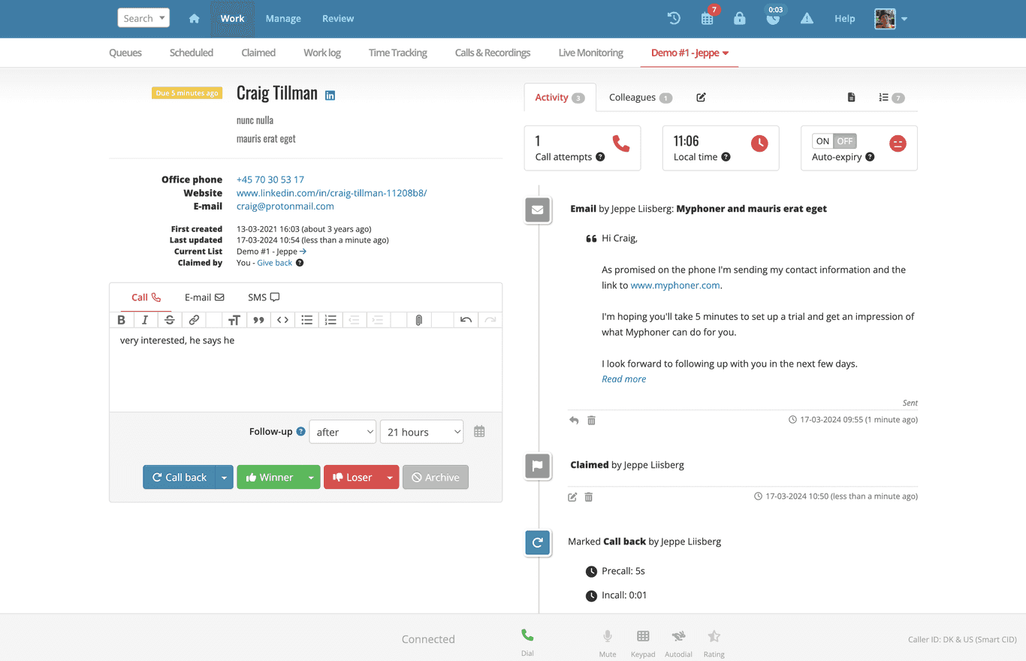This screenshot has width=1026, height=661.
Task: Toggle bold formatting in the note editor
Action: [122, 320]
